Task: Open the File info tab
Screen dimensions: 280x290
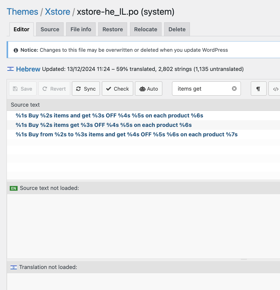Action: [81, 29]
